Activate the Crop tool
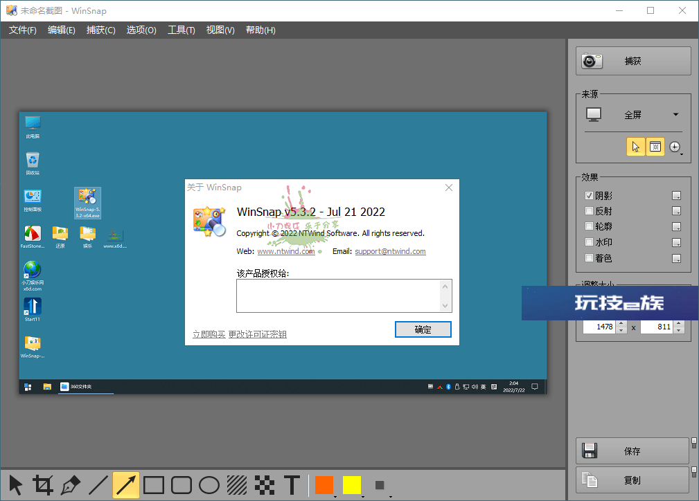 pyautogui.click(x=43, y=485)
